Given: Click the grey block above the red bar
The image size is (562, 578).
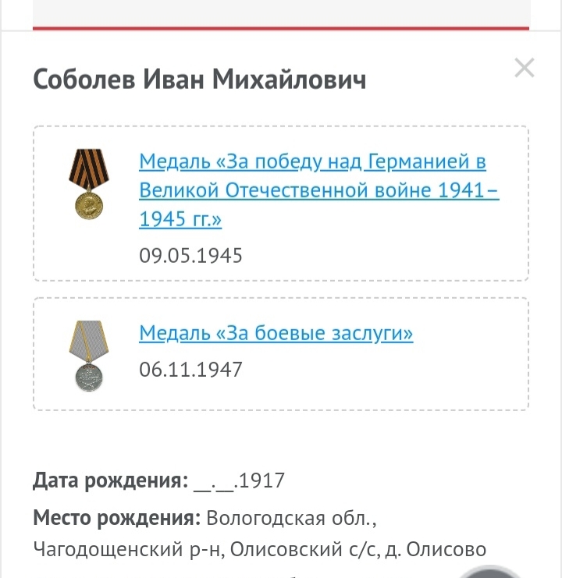Looking at the screenshot, I should pos(281,13).
